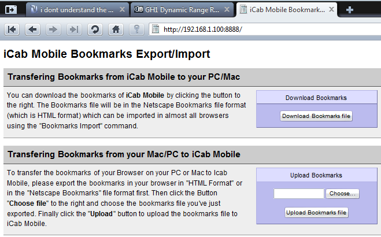Click bold 'iCab Mobile' in first paragraph

(145, 95)
